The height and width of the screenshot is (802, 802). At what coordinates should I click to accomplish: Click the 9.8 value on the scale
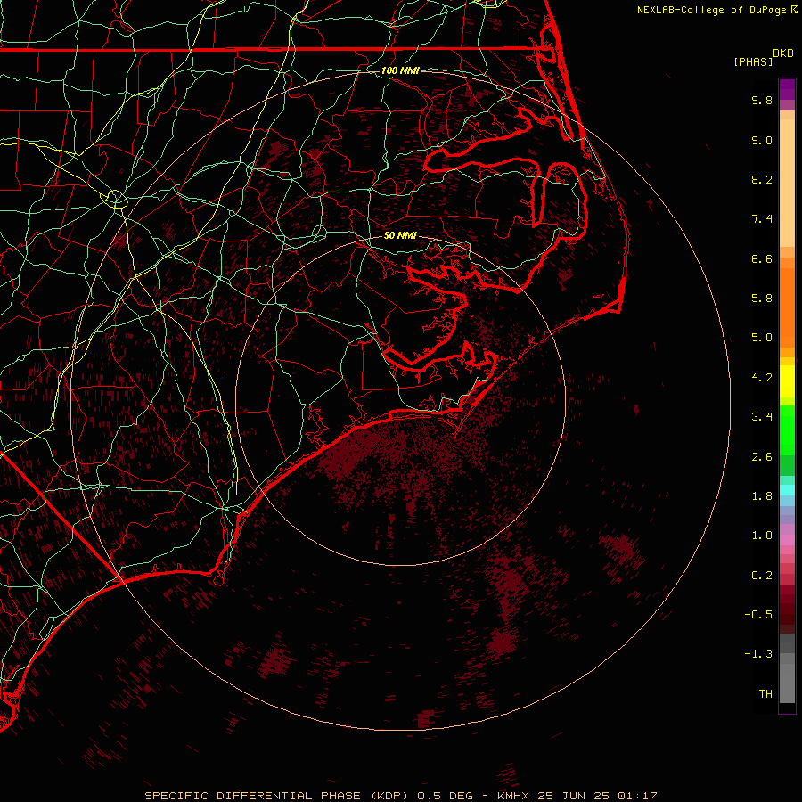[762, 100]
